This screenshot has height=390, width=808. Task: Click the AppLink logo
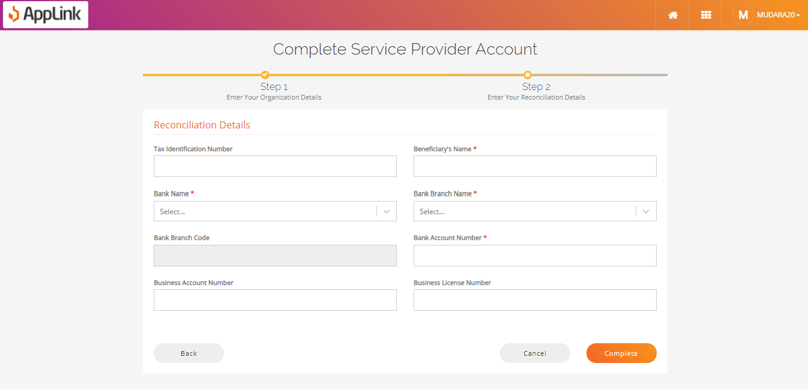[x=46, y=15]
